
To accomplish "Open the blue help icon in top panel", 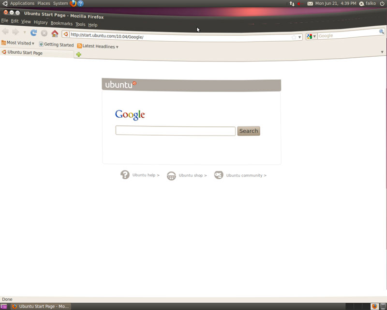I will point(80,3).
